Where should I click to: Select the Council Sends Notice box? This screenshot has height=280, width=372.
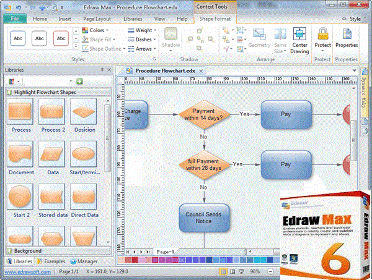coord(204,218)
